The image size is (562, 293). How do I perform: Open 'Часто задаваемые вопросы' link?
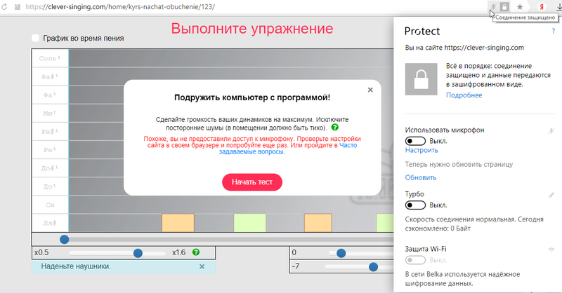tap(288, 149)
